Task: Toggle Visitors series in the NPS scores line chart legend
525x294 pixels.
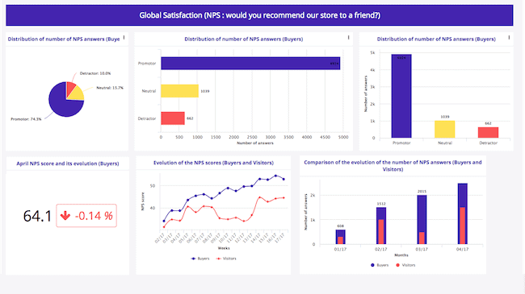Action: pos(226,259)
